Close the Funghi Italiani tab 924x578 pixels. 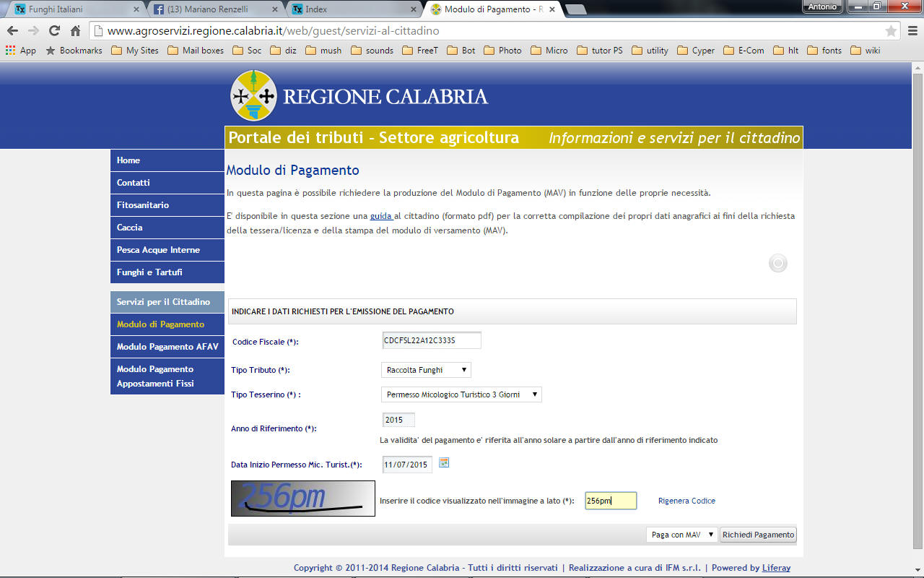click(x=136, y=9)
